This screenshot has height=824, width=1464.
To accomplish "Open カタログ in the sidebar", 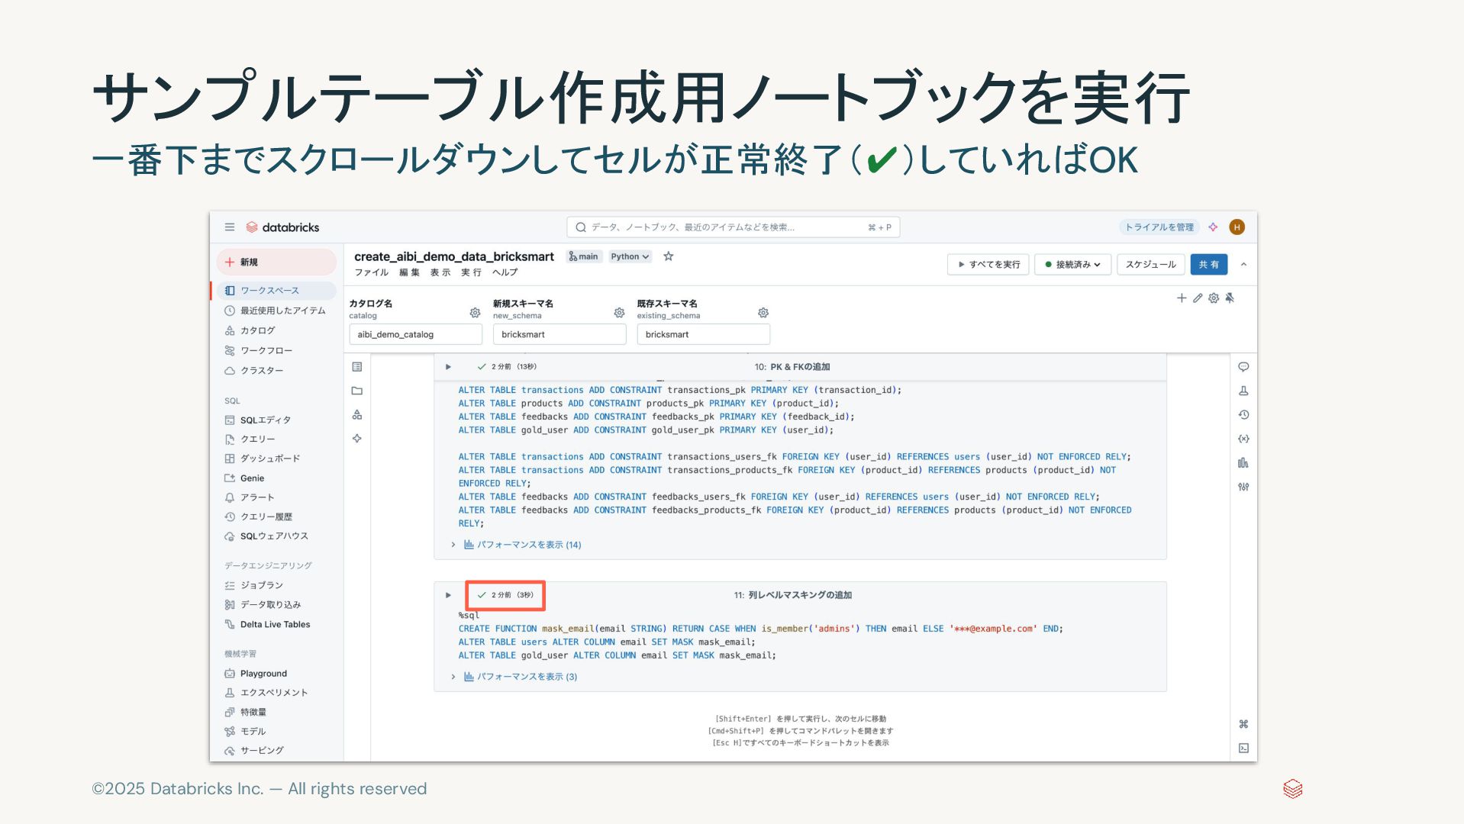I will 276,330.
